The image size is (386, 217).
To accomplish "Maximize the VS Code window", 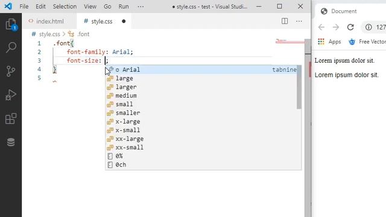I will [x=279, y=7].
